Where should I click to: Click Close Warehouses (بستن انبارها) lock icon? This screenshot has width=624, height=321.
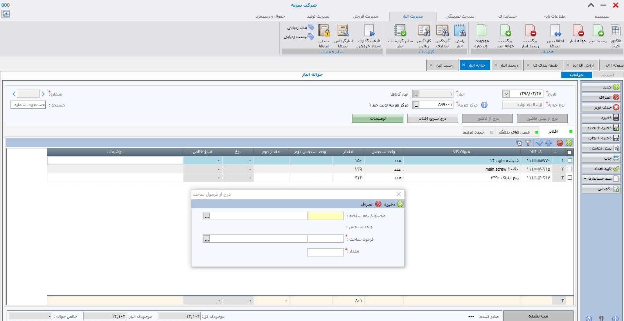tap(324, 36)
